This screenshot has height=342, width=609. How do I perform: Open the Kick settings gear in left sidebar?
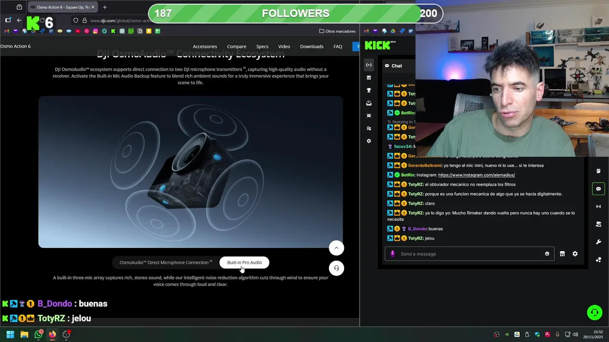[x=369, y=141]
